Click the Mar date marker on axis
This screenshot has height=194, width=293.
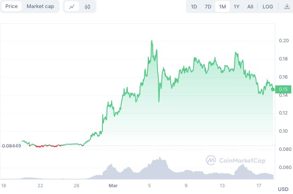(113, 185)
